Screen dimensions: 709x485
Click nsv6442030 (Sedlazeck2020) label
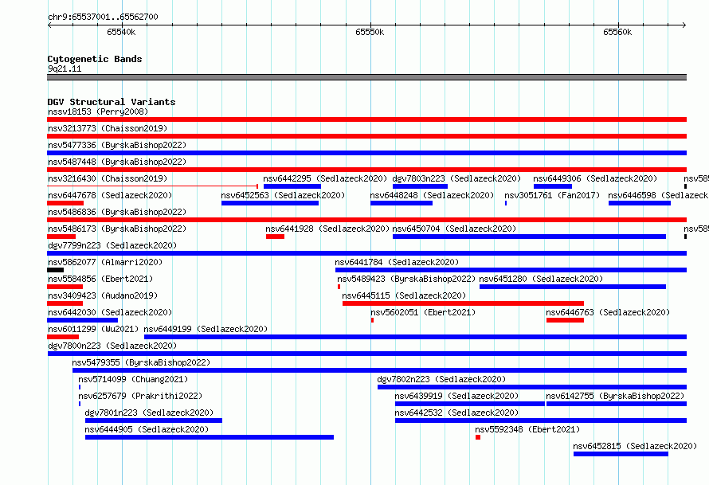coord(110,312)
